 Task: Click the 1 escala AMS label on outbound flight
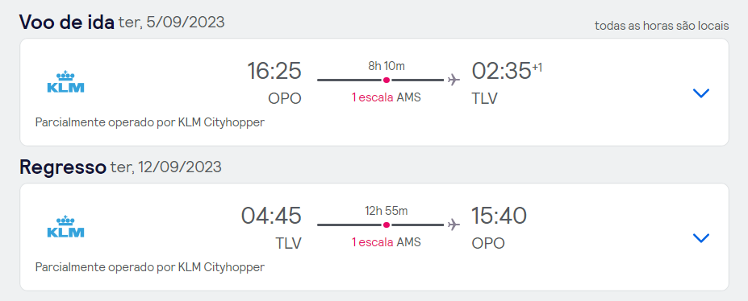[x=387, y=97]
